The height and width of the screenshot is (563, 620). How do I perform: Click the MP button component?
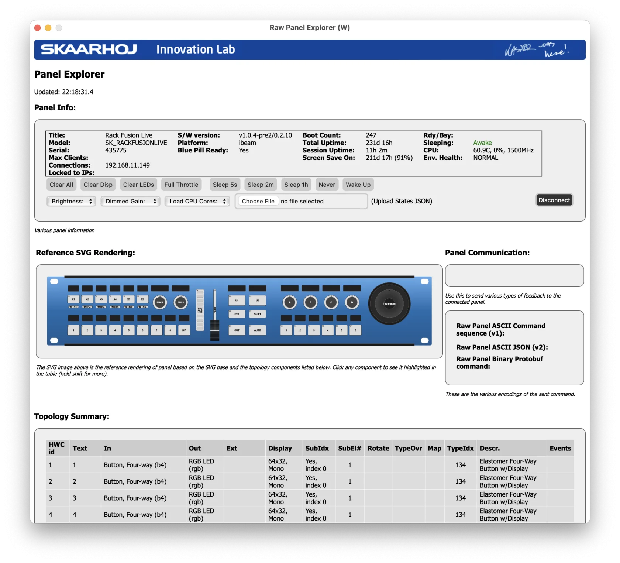pos(184,330)
